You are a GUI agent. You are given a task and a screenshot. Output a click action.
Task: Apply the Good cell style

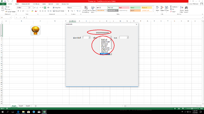[134, 8]
